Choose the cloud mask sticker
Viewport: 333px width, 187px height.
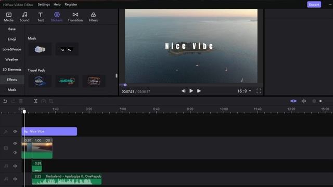[x=40, y=49]
